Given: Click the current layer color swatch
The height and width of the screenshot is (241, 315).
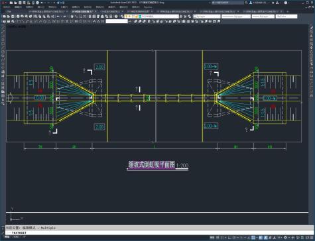Looking at the screenshot, I should click(x=140, y=17).
